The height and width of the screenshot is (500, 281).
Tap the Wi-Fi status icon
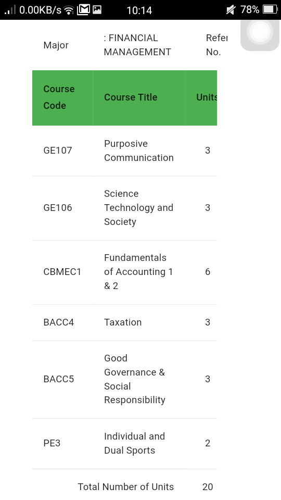(69, 10)
